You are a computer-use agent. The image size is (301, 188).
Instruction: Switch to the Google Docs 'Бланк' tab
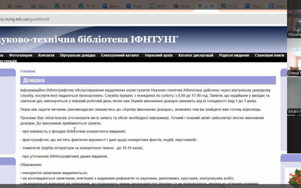click(277, 6)
